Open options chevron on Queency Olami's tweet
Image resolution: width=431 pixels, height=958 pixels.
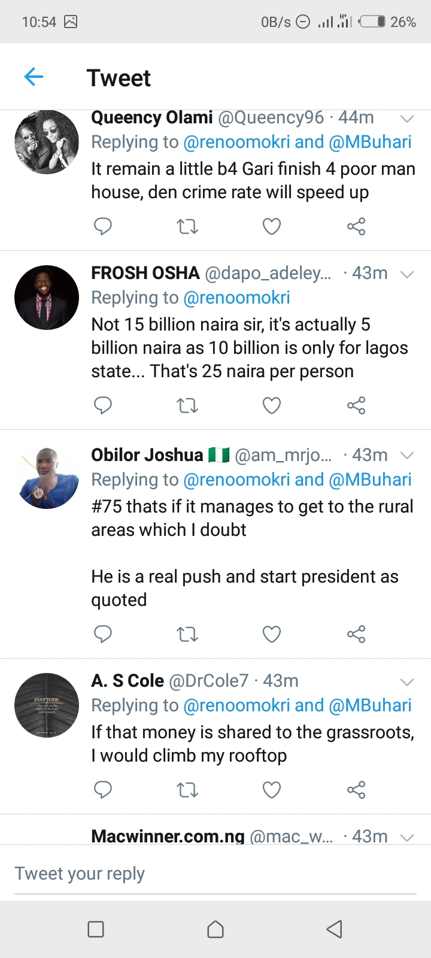(x=407, y=119)
